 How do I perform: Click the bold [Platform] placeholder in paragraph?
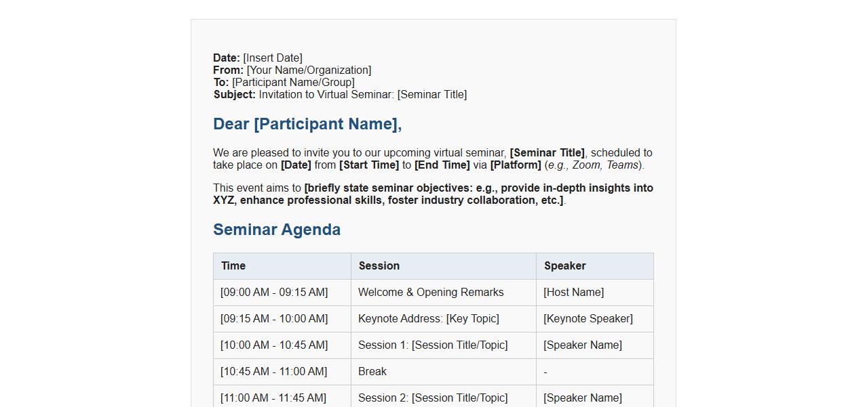click(516, 165)
